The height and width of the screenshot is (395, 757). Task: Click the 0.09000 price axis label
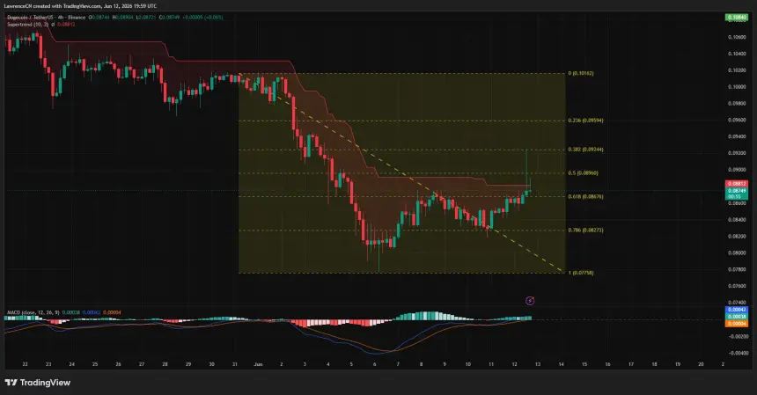click(x=737, y=170)
